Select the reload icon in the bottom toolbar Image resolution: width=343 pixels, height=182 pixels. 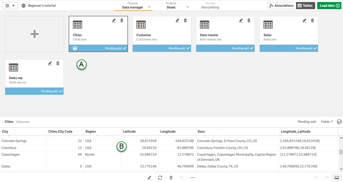pyautogui.click(x=160, y=178)
